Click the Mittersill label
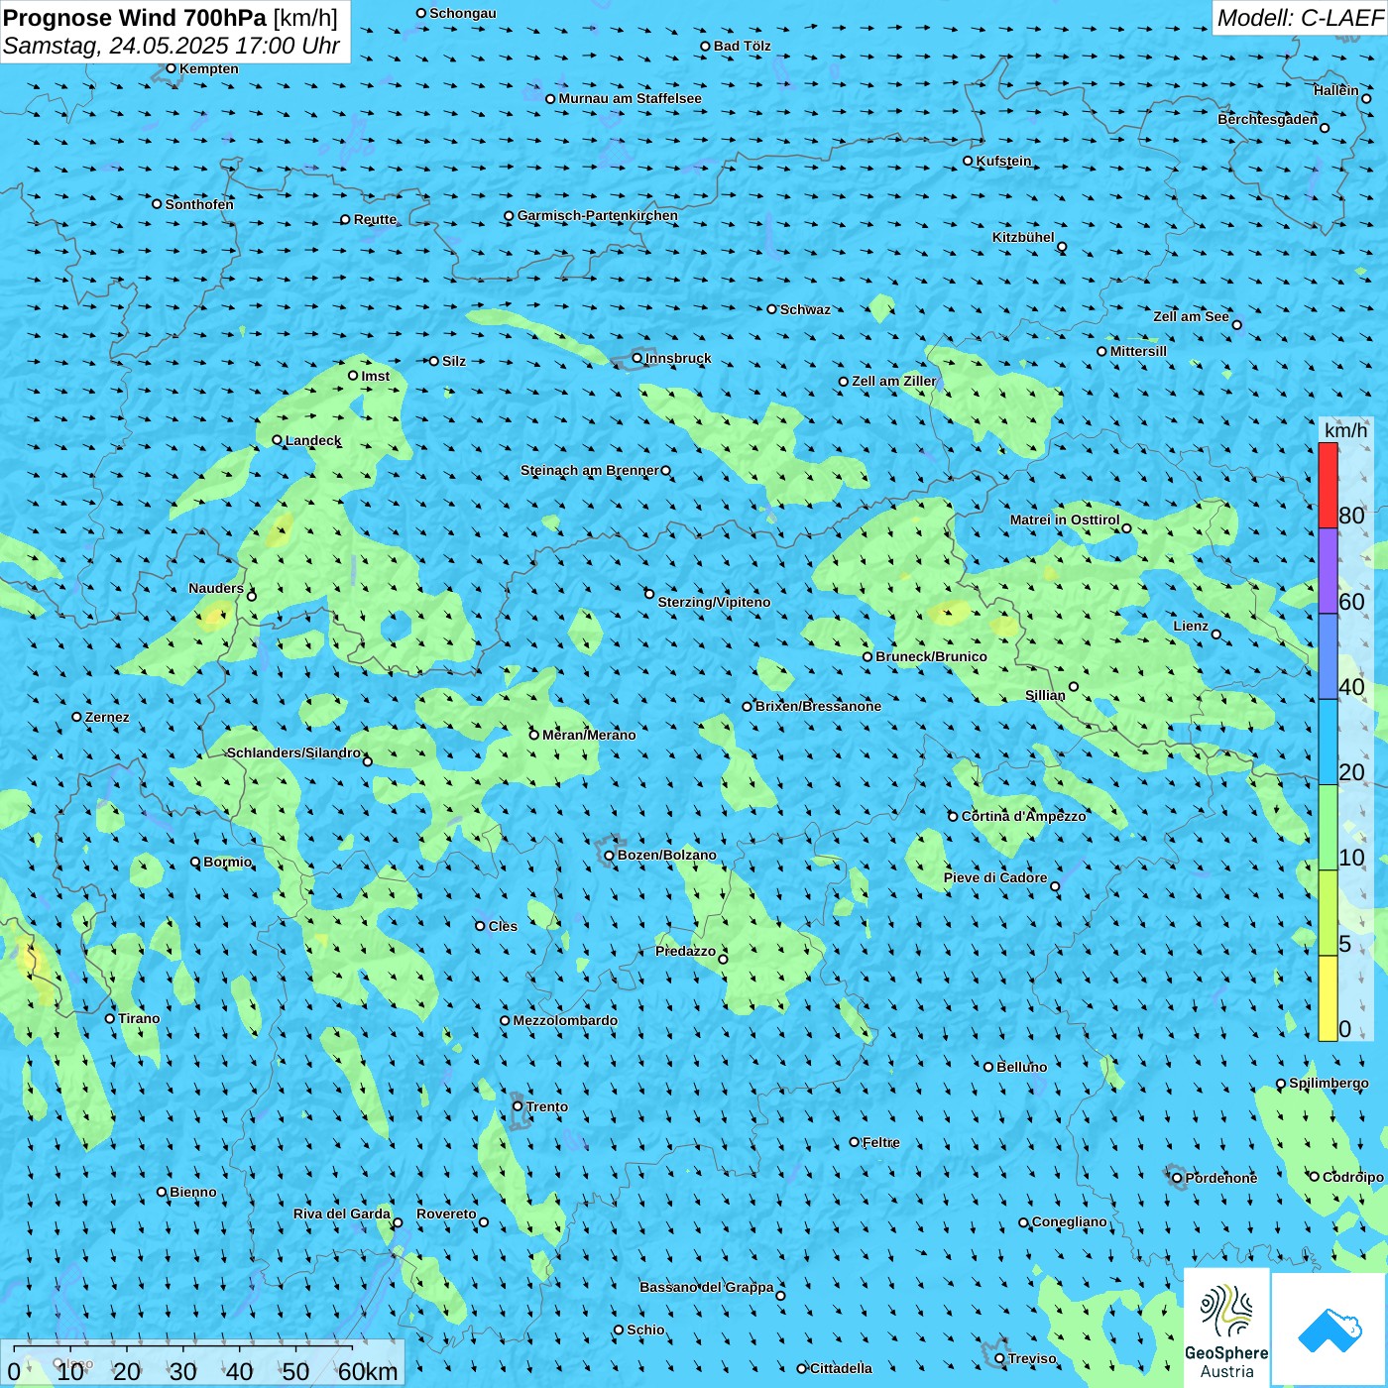1388x1388 pixels. (1138, 351)
